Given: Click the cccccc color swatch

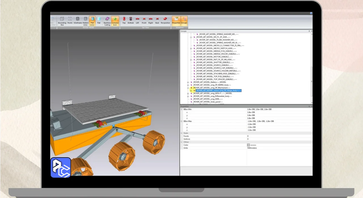Looking at the screenshot, I should [x=248, y=145].
